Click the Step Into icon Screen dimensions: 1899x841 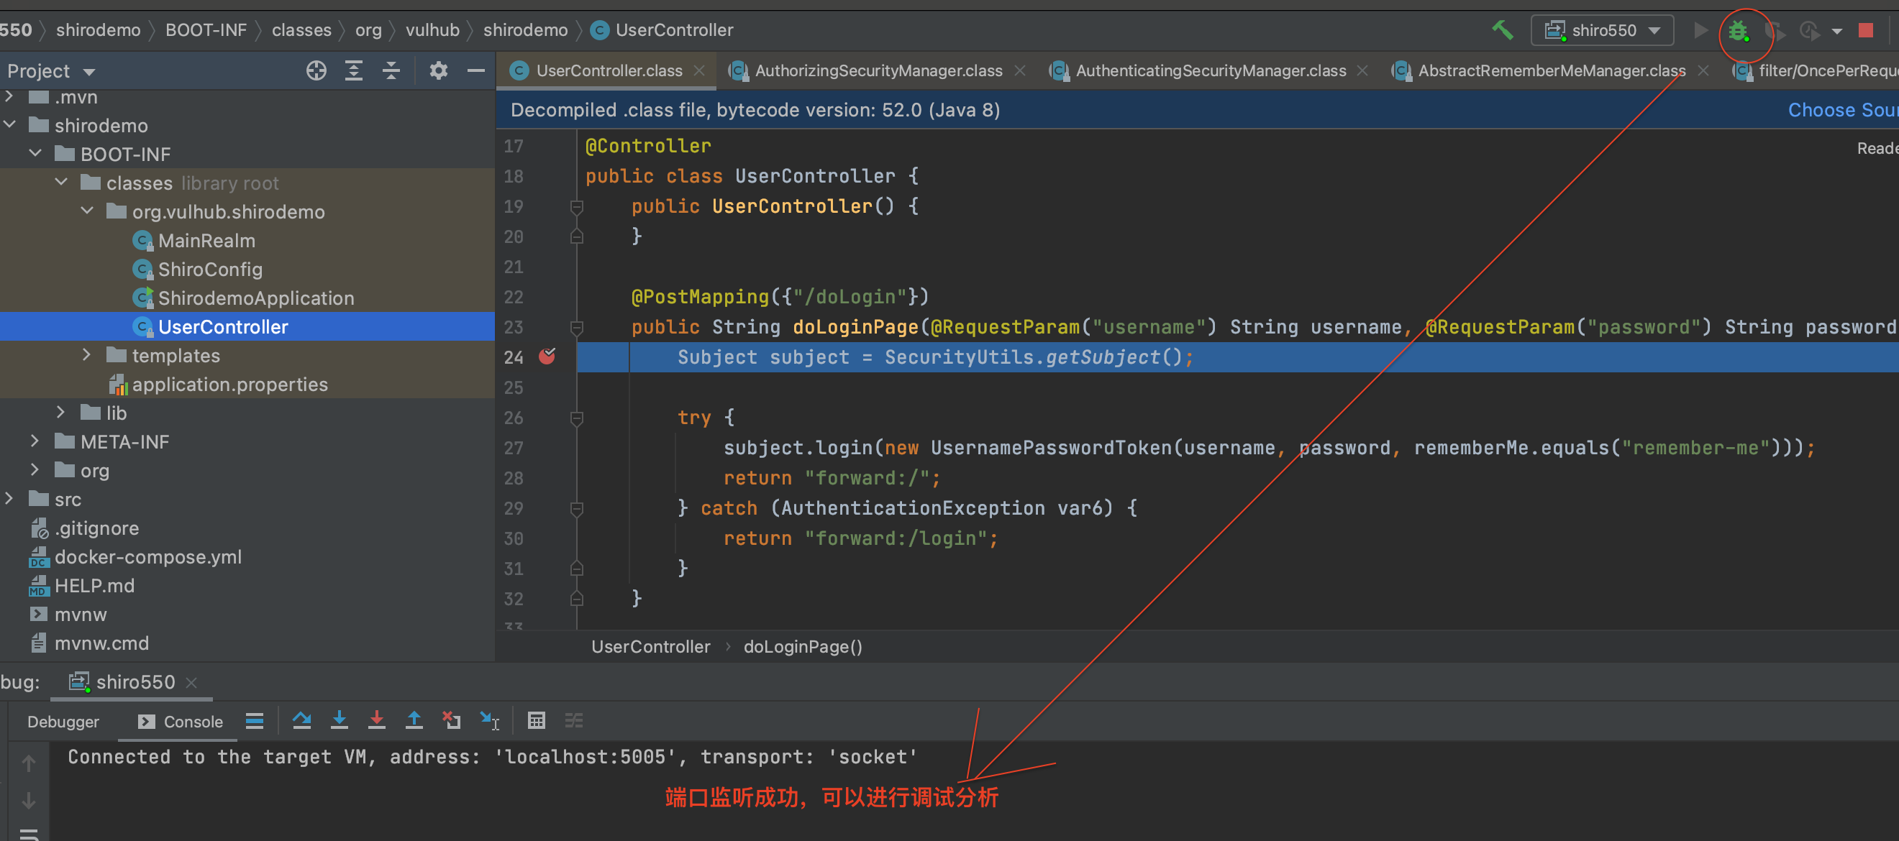[339, 720]
